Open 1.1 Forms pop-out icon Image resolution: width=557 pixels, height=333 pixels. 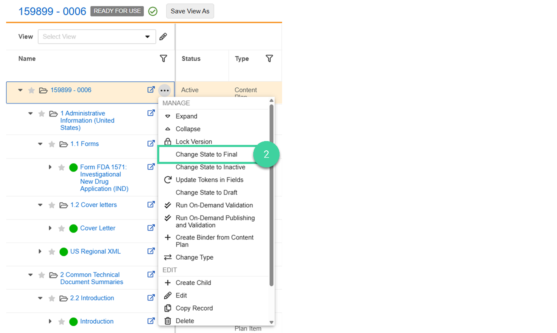[151, 144]
